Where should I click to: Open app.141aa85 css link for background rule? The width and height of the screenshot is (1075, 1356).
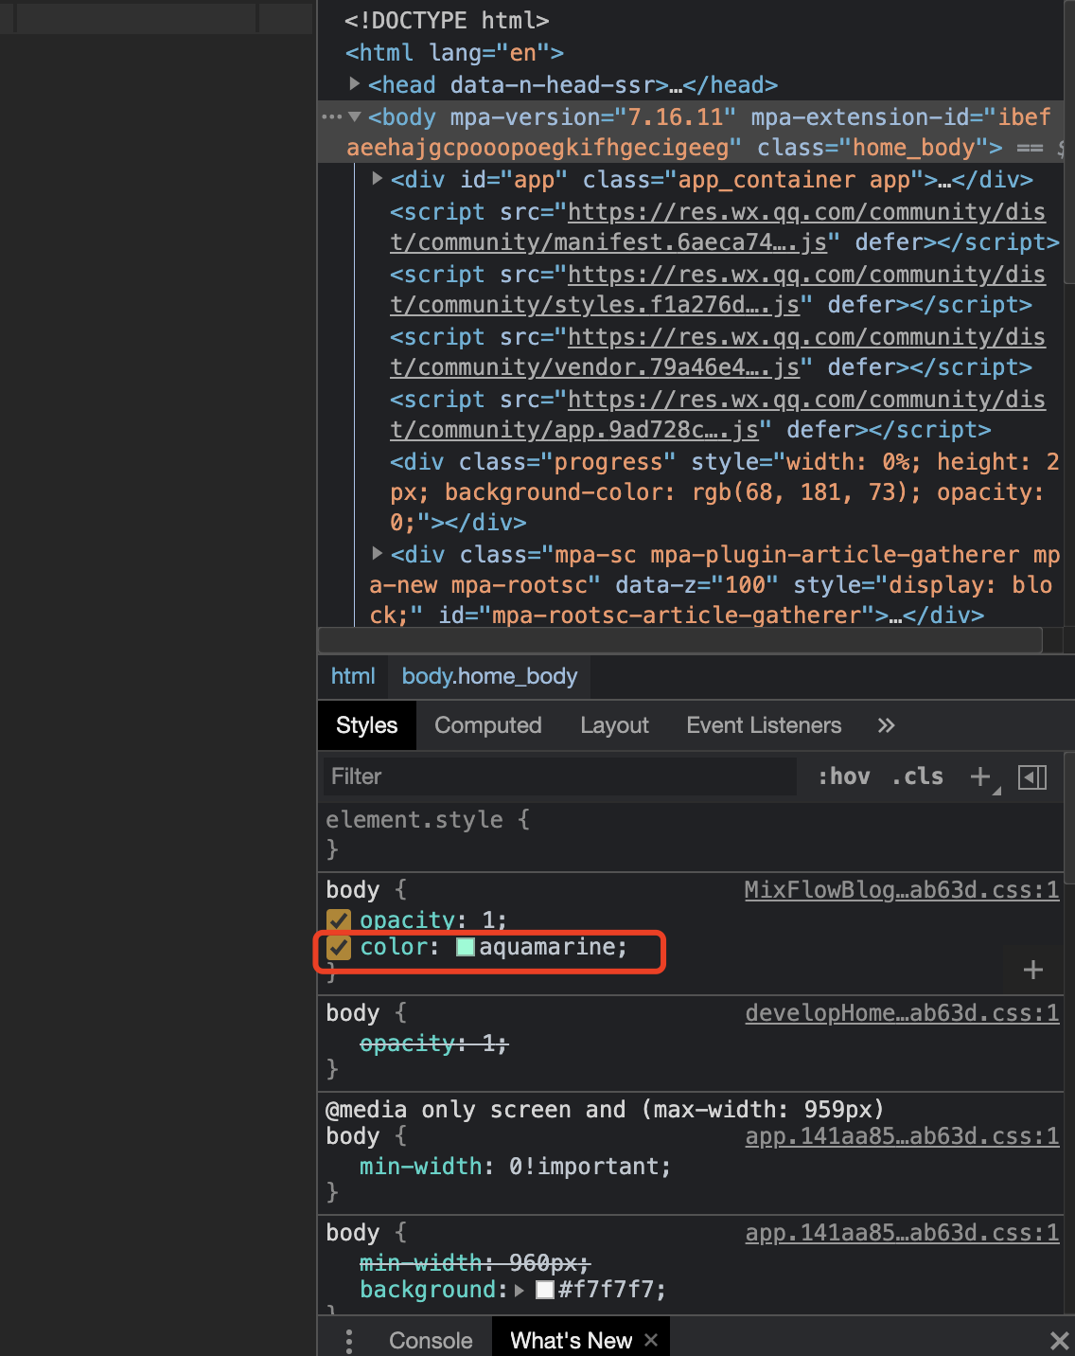pos(902,1233)
